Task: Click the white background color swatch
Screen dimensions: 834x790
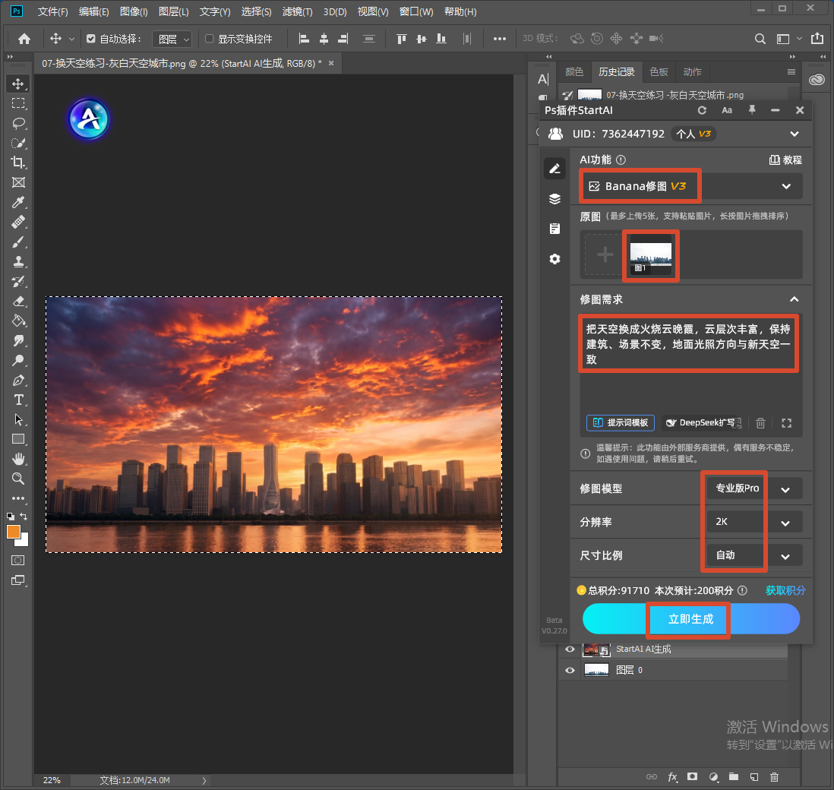Action: tap(24, 542)
